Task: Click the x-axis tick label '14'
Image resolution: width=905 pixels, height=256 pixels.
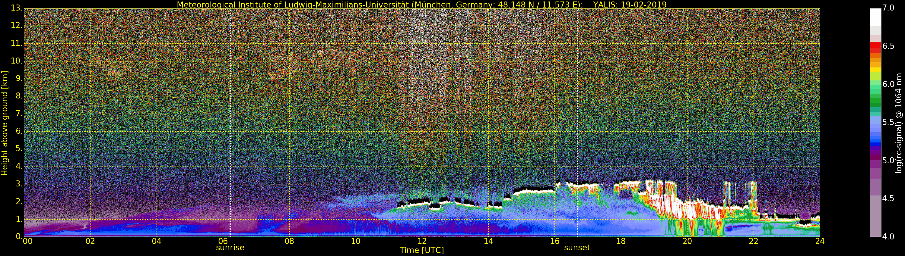Action: (488, 241)
